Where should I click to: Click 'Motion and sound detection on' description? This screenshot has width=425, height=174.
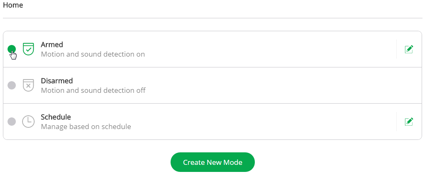pyautogui.click(x=93, y=54)
